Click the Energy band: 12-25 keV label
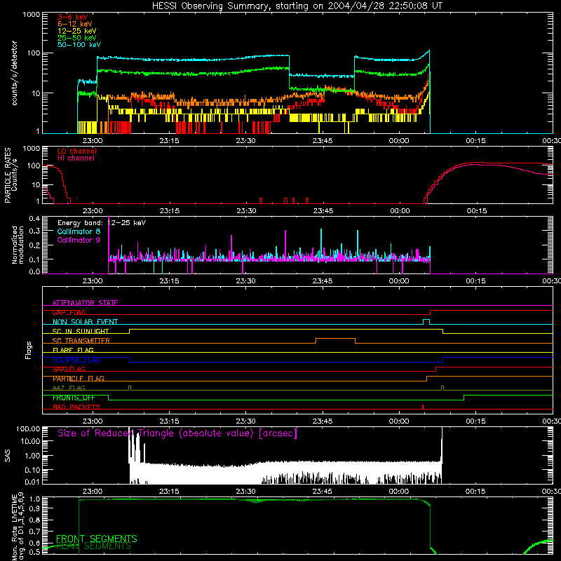This screenshot has width=561, height=561. point(102,223)
